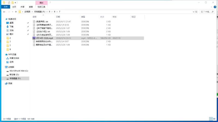218x122 pixels.
Task: Select the file 【好用便宜的梯子...
Action: pyautogui.click(x=44, y=25)
